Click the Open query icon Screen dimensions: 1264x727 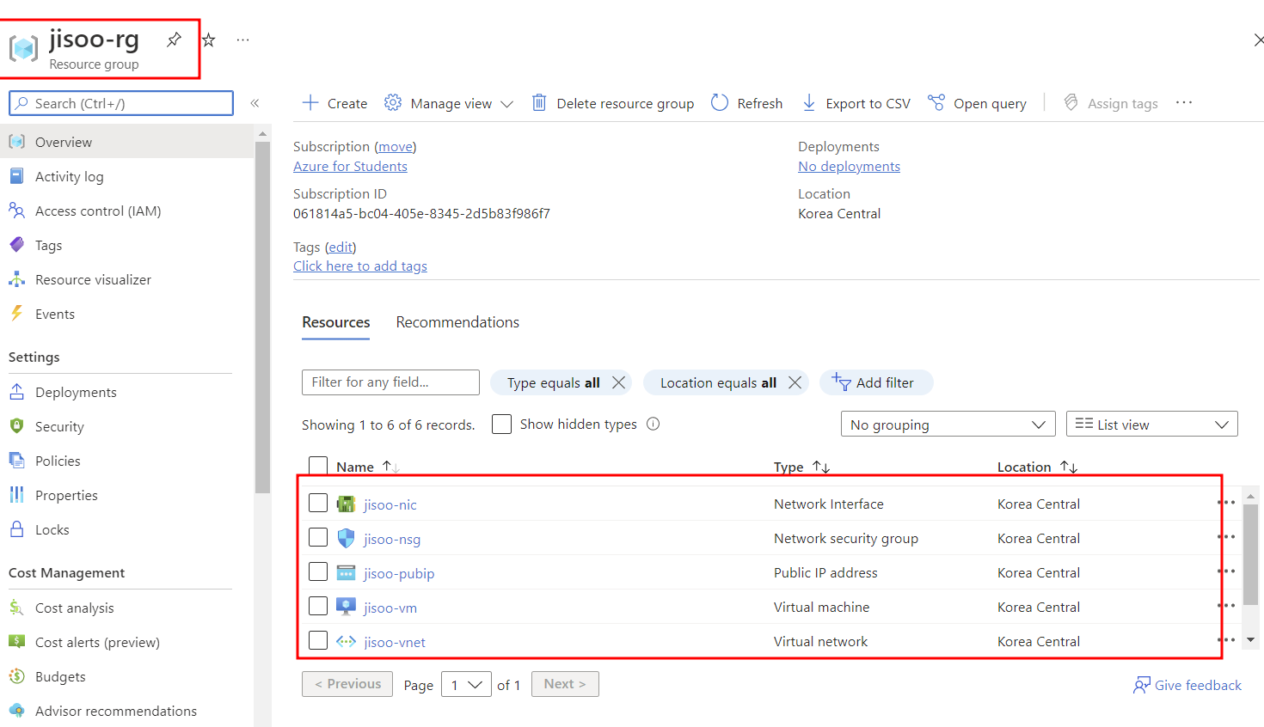[x=936, y=103]
